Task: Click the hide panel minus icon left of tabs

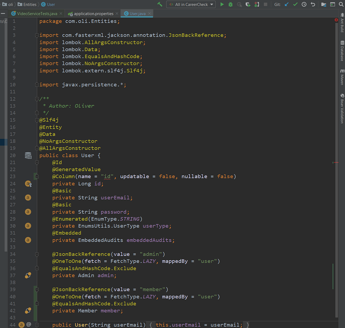Action: [x=3, y=13]
